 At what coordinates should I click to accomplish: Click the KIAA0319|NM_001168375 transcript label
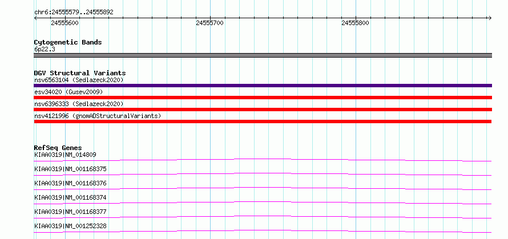(x=70, y=169)
